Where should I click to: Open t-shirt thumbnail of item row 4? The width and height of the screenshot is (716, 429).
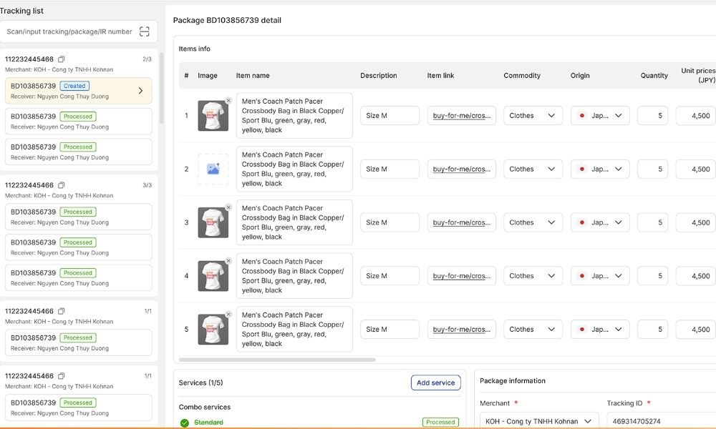coord(213,276)
